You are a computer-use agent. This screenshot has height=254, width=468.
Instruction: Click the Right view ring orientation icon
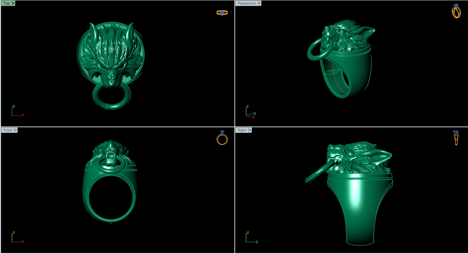(456, 138)
